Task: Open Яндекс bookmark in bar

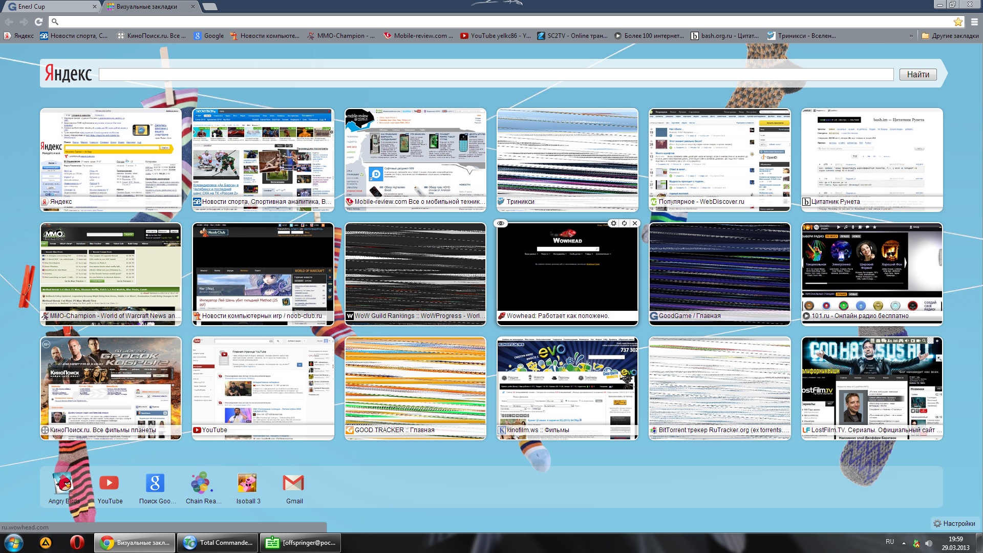Action: (19, 36)
